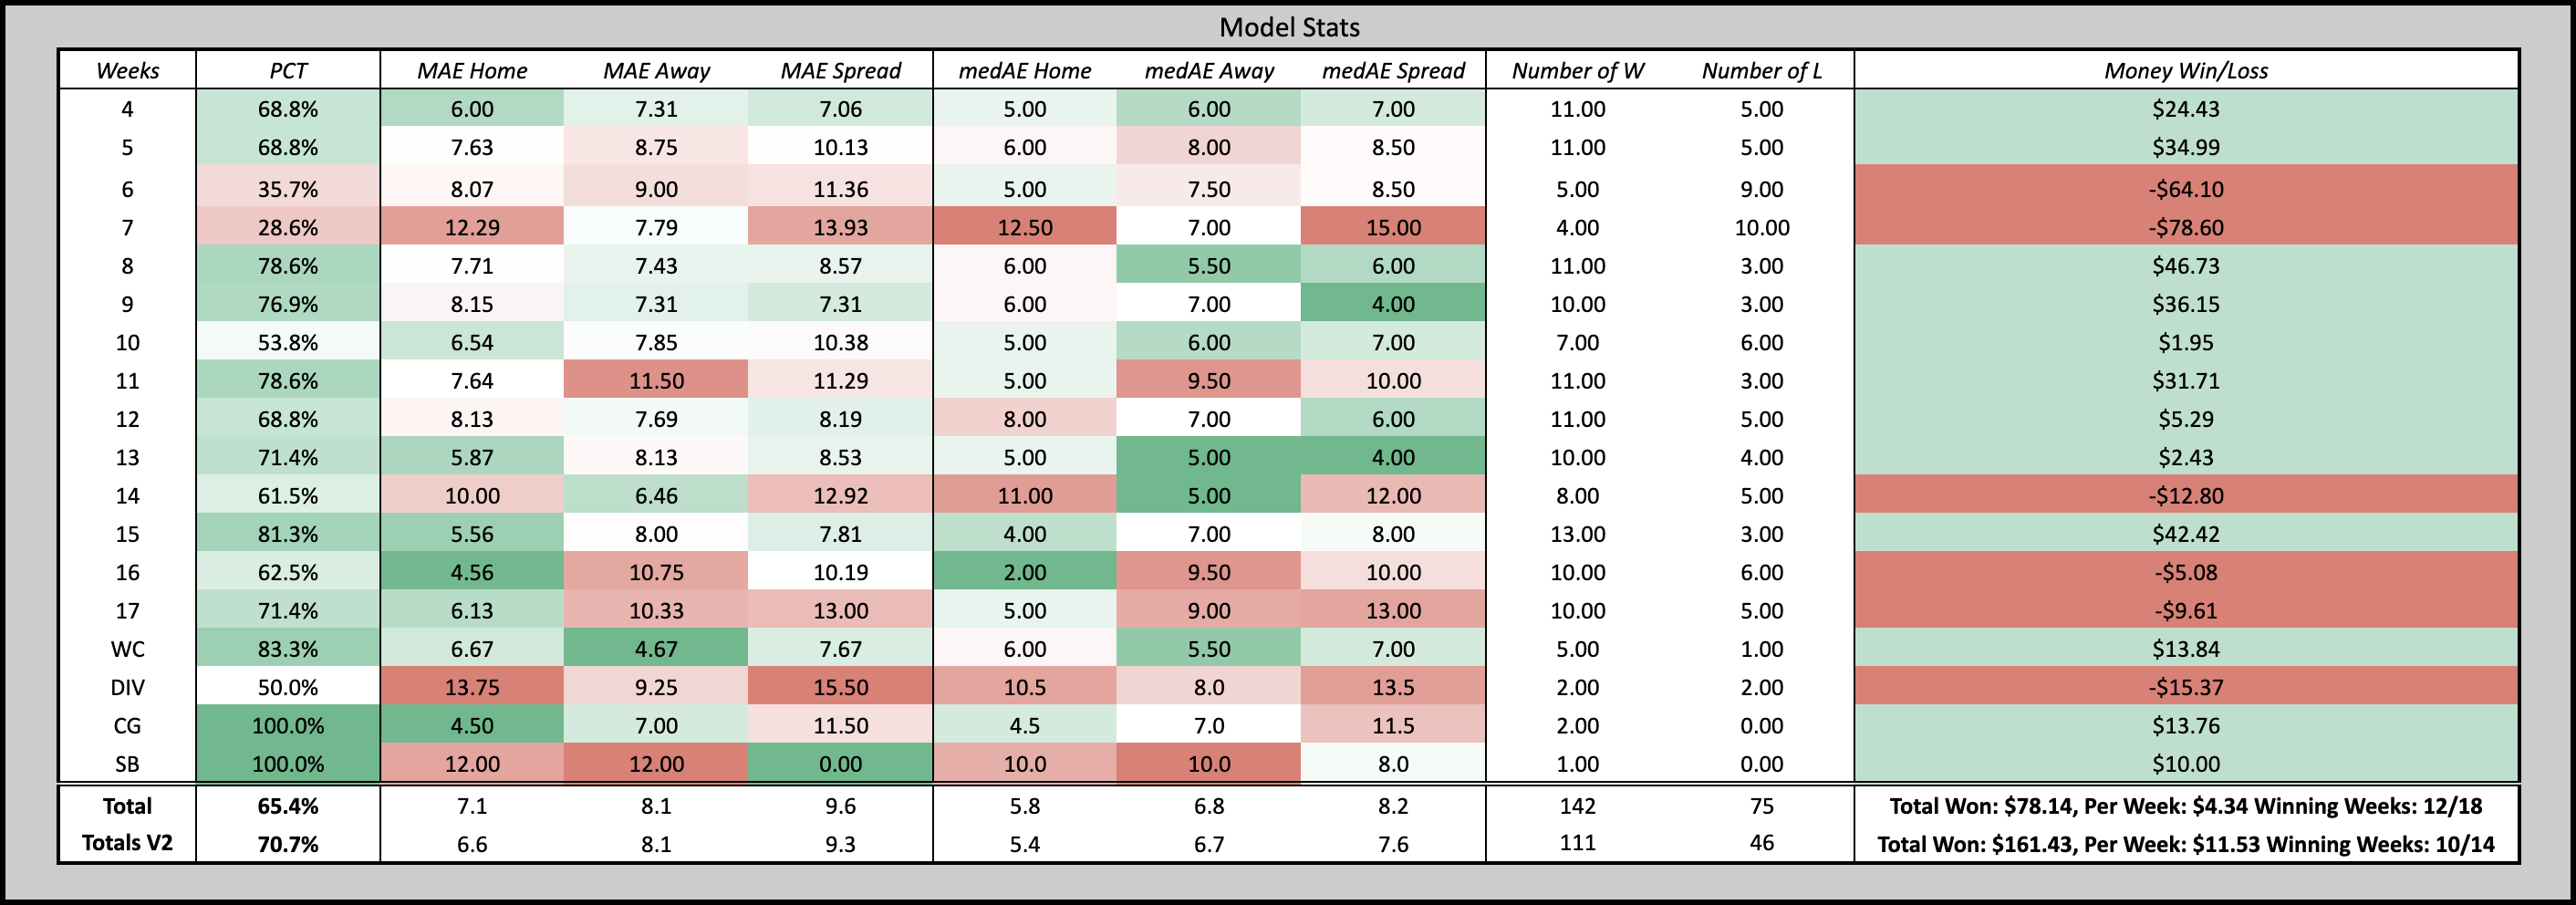The width and height of the screenshot is (2576, 905).
Task: Click the Totals V2 row label
Action: tap(127, 843)
